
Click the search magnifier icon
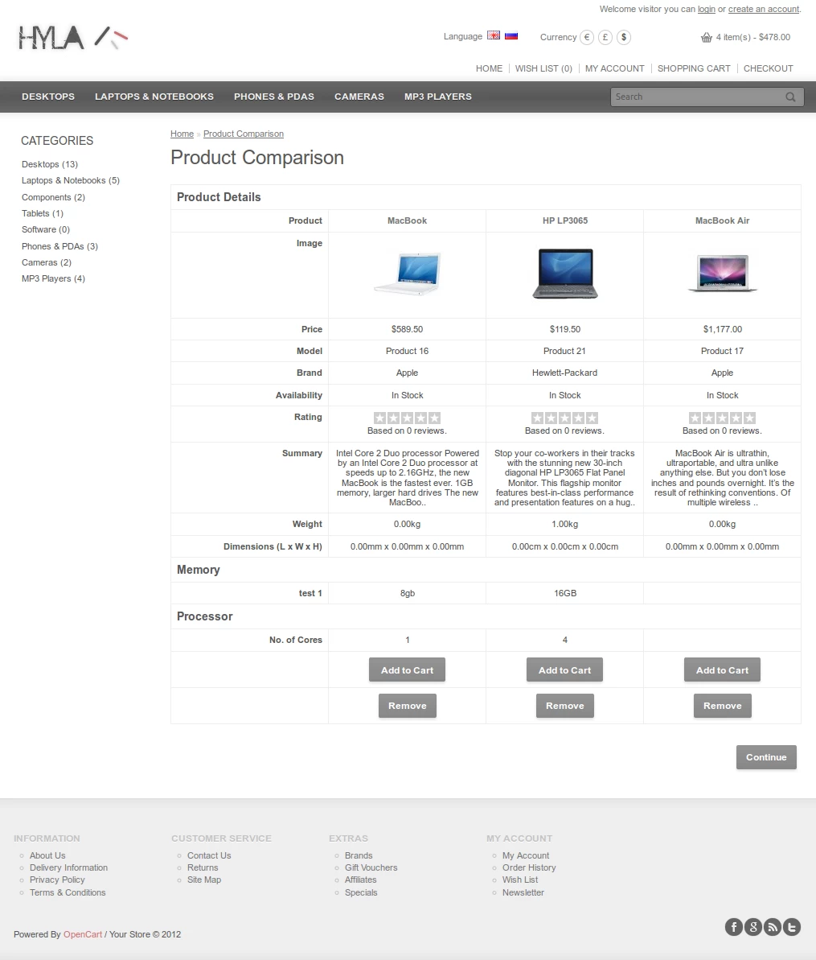[790, 97]
